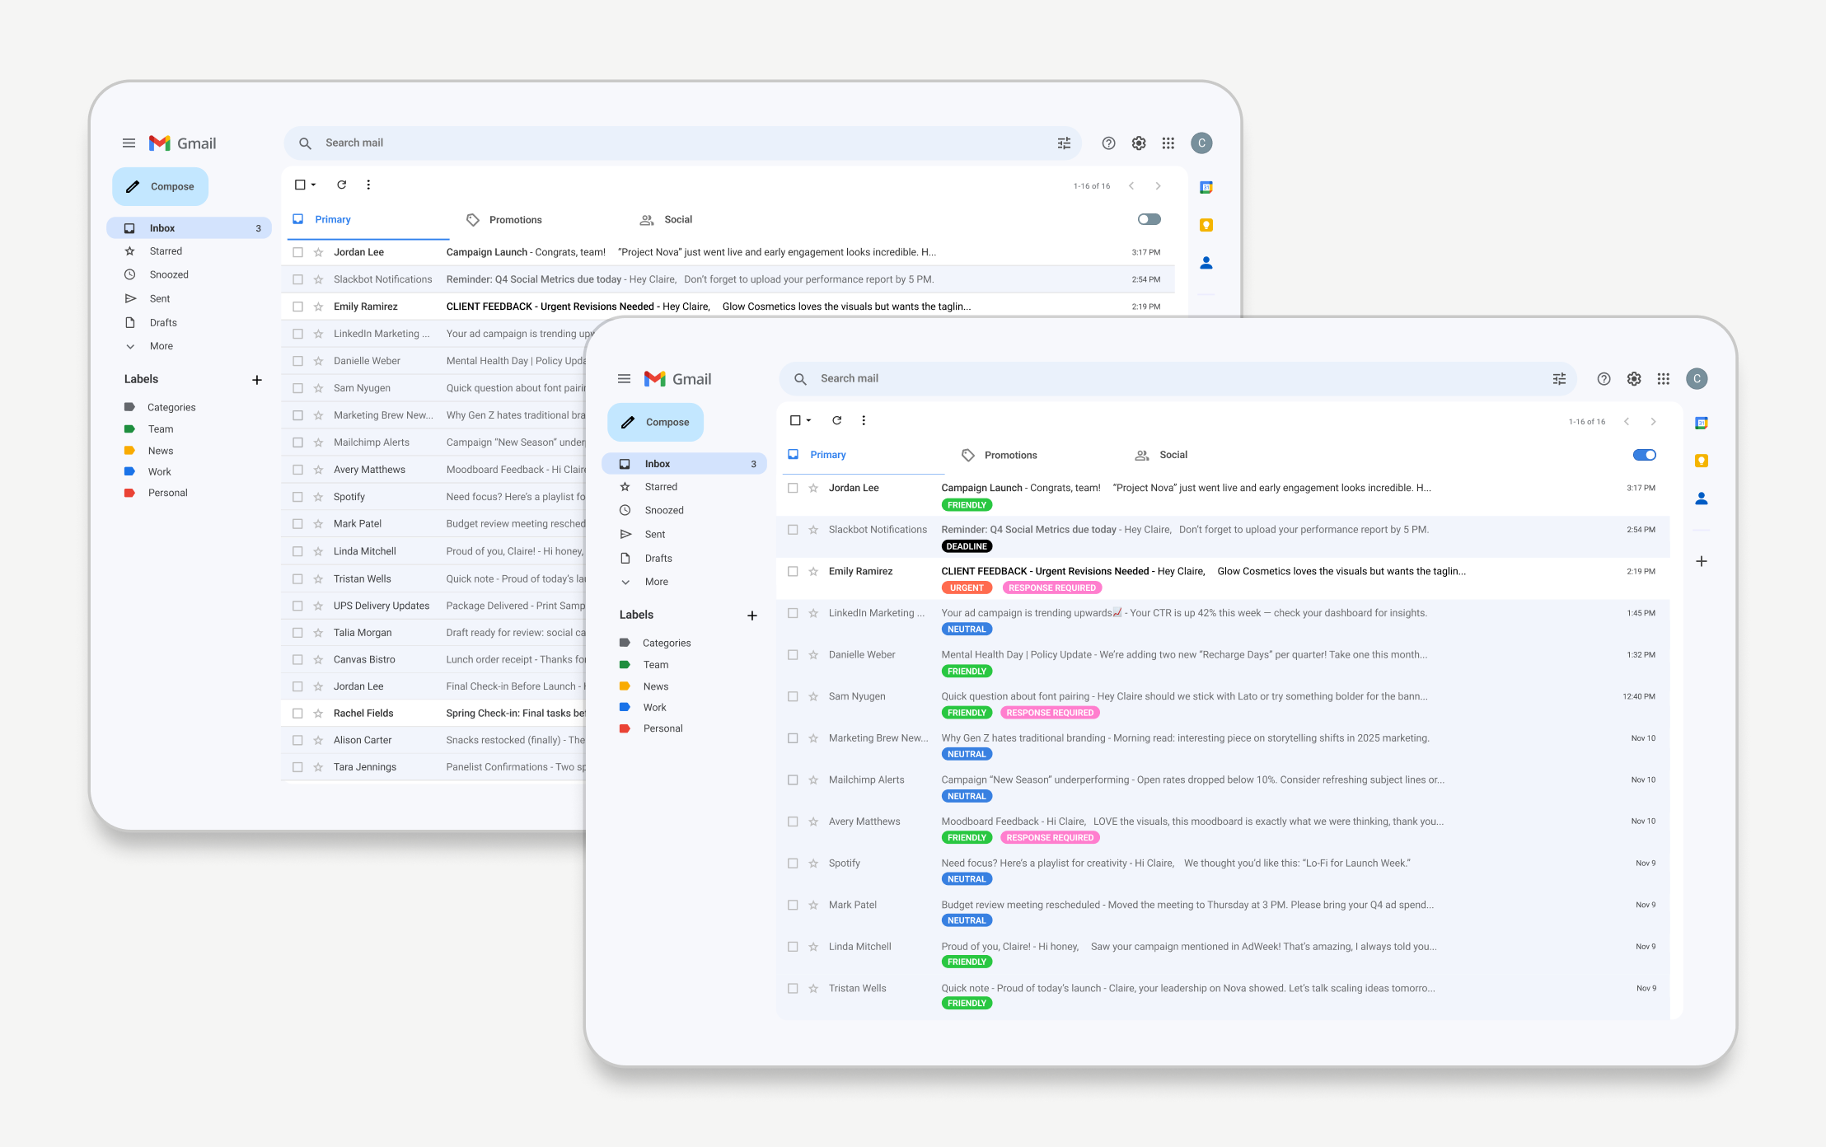The image size is (1826, 1147).
Task: Click the Team label color swatch
Action: click(625, 664)
